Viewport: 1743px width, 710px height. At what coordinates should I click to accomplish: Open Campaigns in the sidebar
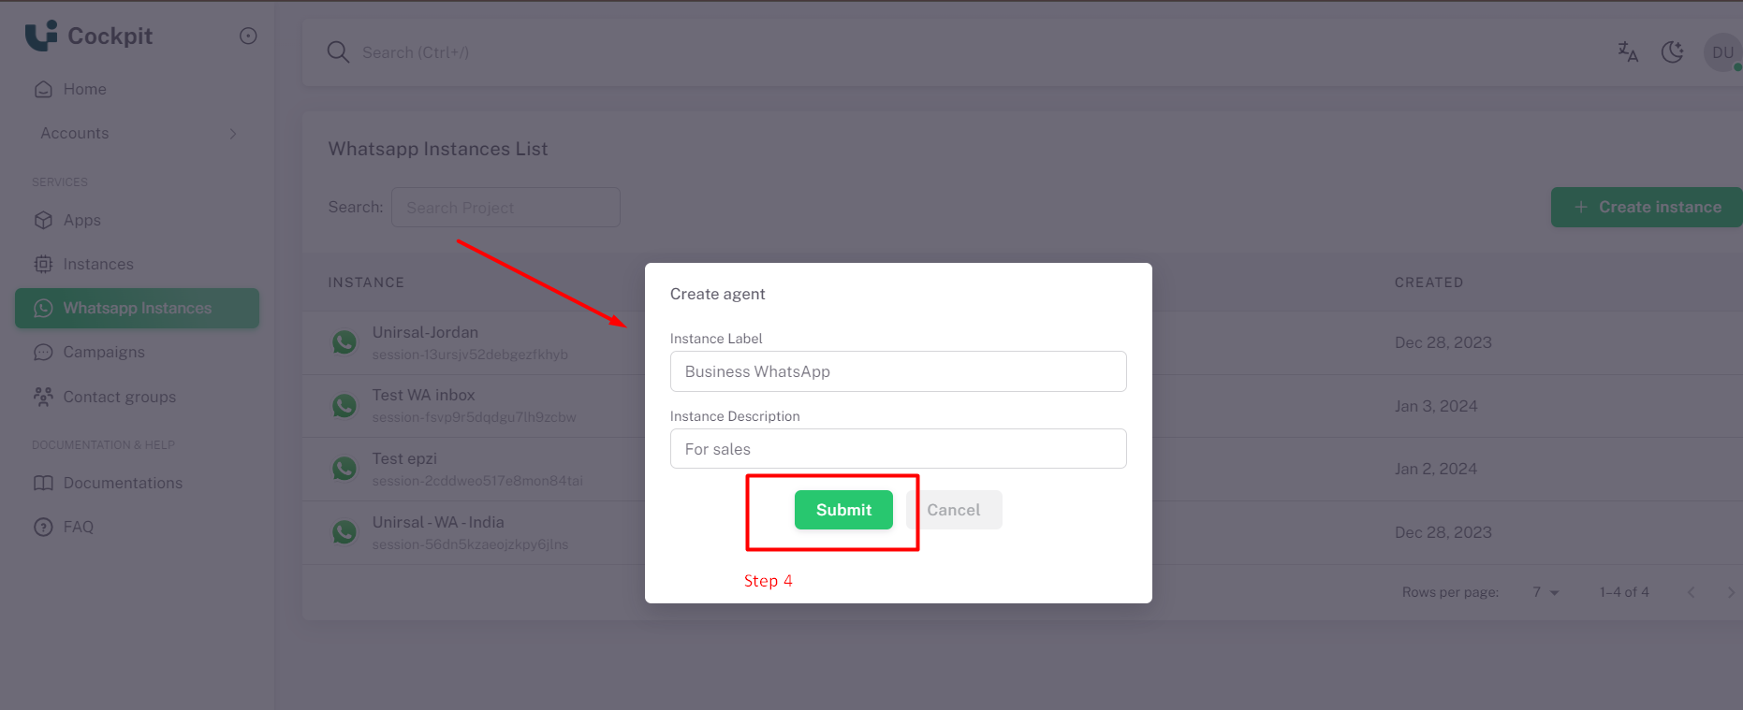[104, 352]
